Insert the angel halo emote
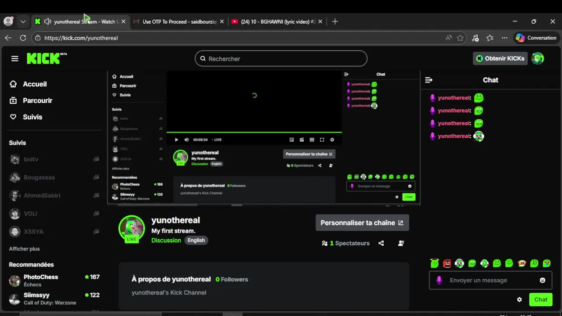This screenshot has width=562, height=316. click(435, 263)
